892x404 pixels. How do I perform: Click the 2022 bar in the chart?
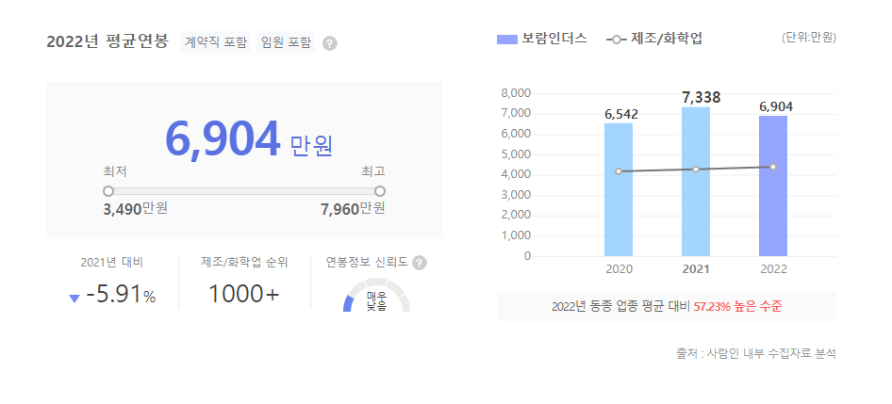click(x=773, y=186)
